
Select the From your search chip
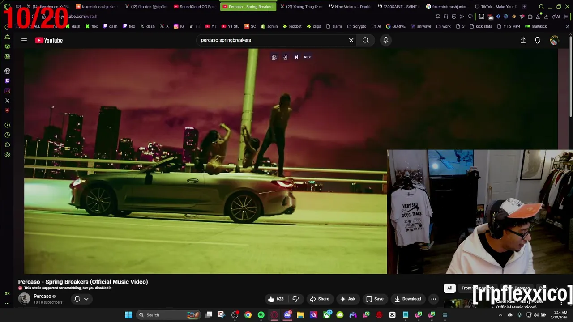pyautogui.click(x=478, y=288)
